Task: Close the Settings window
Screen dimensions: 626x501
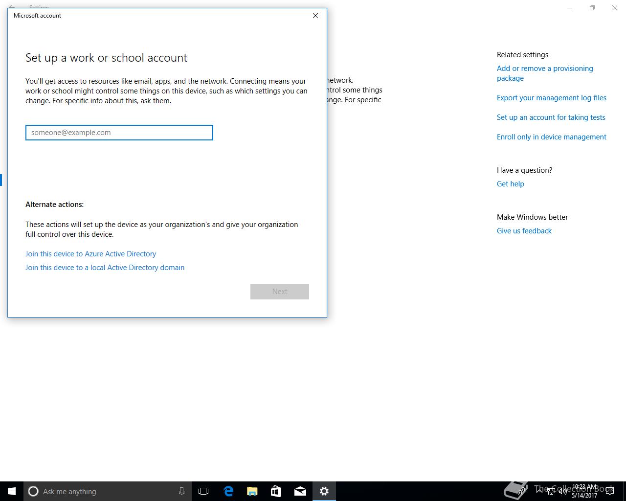Action: (x=615, y=8)
